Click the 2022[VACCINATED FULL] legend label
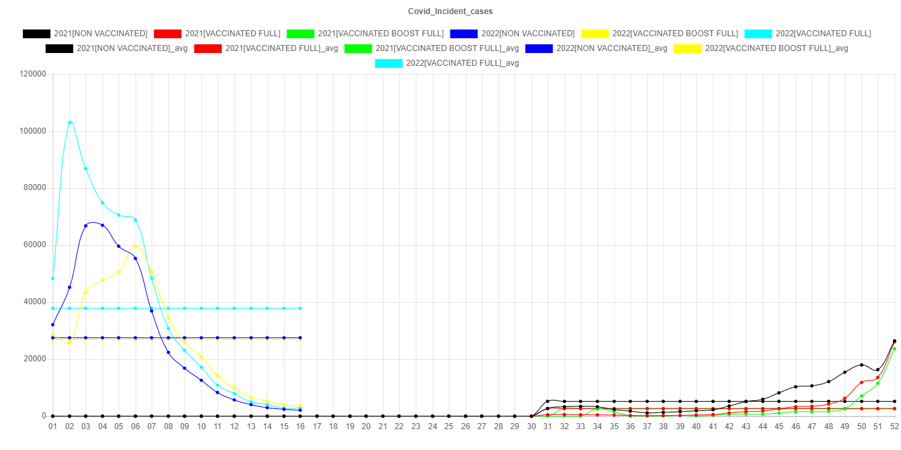The width and height of the screenshot is (901, 450). (823, 34)
